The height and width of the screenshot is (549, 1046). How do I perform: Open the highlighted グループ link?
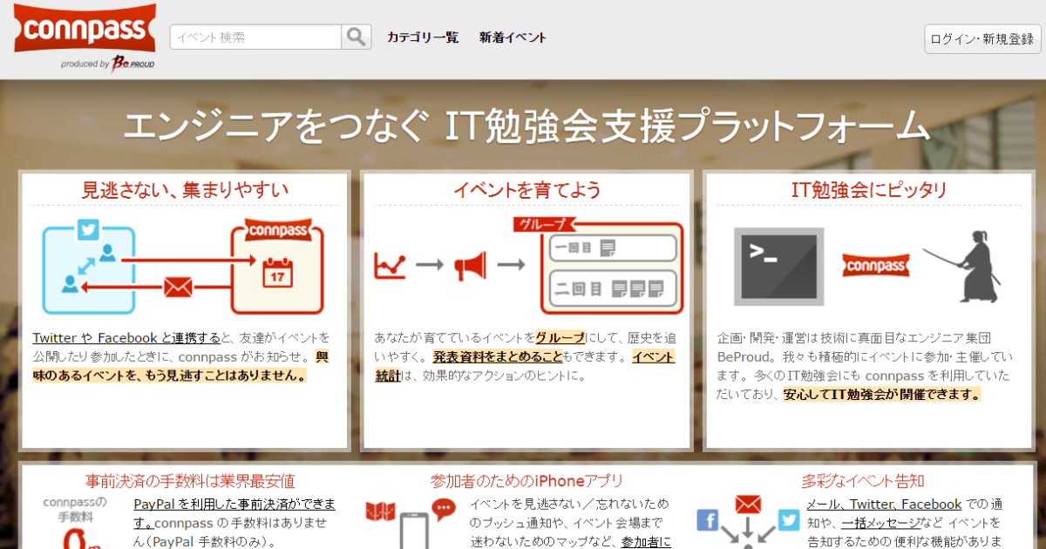click(560, 337)
